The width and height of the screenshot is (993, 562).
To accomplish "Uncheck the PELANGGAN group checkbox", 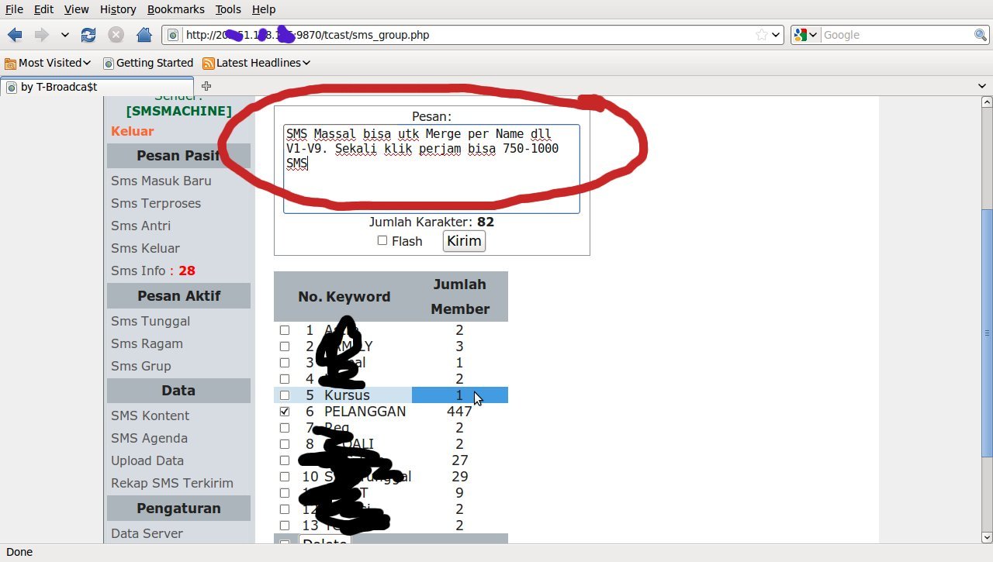I will 285,412.
